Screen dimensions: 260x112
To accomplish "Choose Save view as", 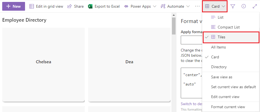I will [x=231, y=77].
